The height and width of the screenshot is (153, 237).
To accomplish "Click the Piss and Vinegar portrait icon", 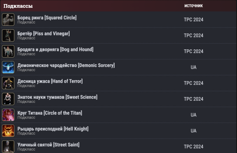I will (8, 35).
